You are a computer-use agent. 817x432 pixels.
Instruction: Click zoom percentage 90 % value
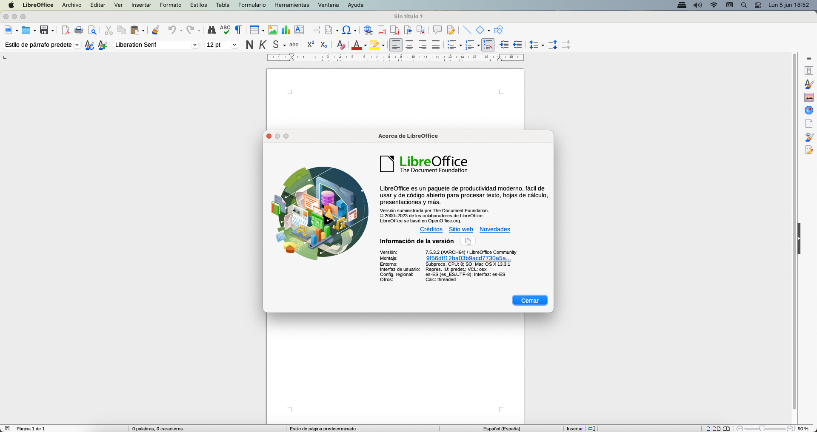tap(803, 429)
